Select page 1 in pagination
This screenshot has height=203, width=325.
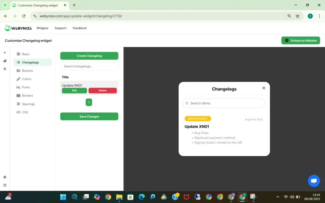tap(89, 102)
